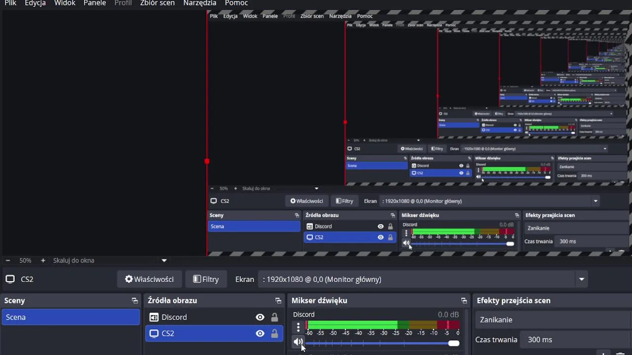Image resolution: width=632 pixels, height=355 pixels.
Task: Click the Sceny panel title
Action: [15, 300]
